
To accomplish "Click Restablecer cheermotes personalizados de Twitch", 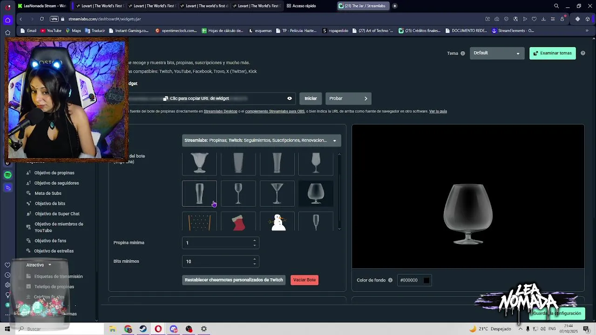I will coord(234,280).
